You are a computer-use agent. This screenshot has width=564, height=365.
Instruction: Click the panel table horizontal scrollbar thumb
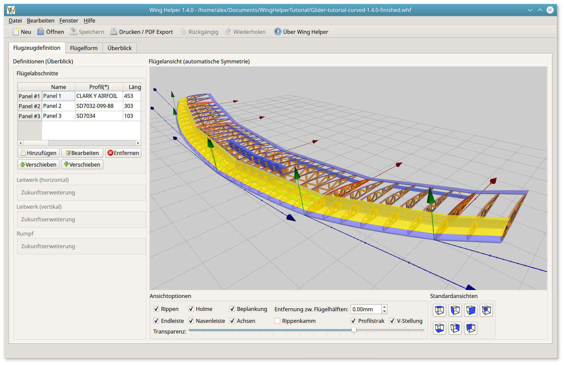[x=36, y=143]
